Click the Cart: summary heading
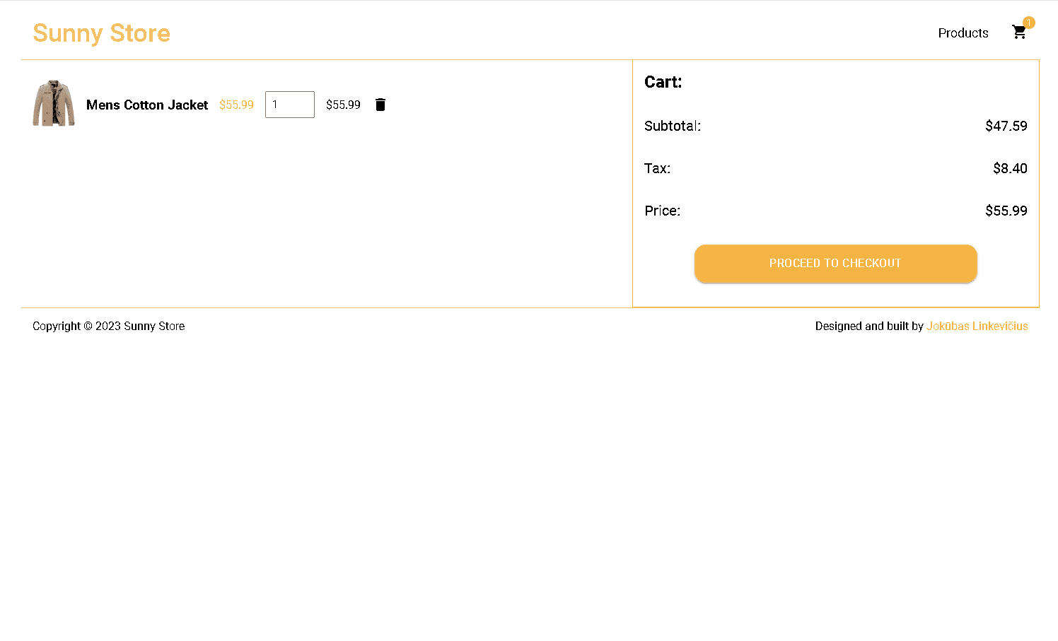This screenshot has width=1058, height=641. [x=663, y=82]
